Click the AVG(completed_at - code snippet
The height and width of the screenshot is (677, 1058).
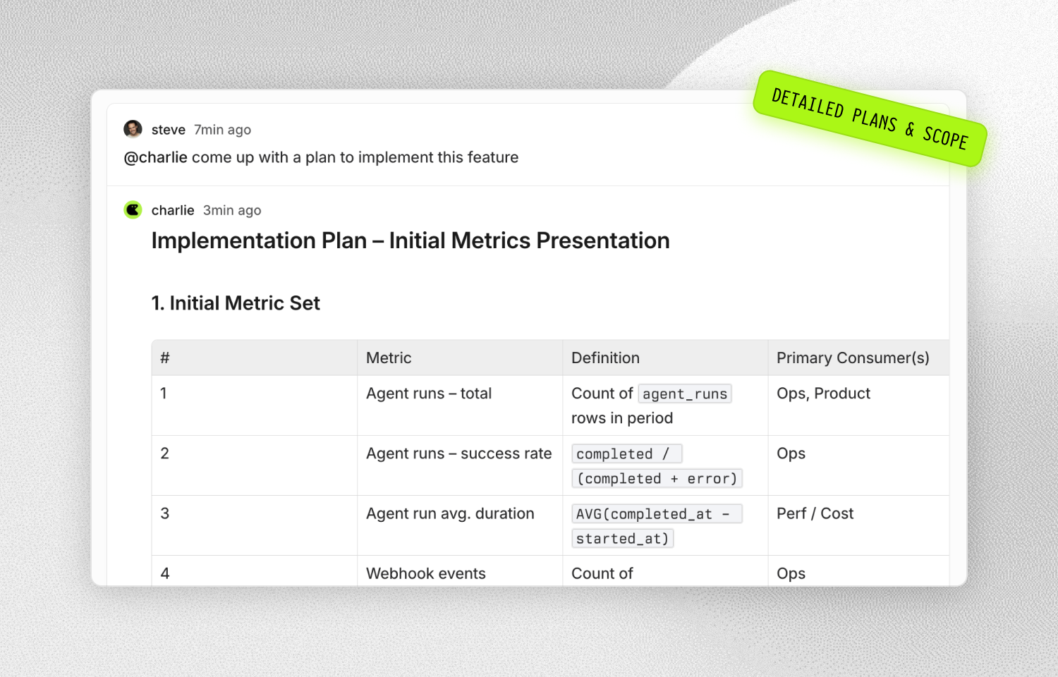pyautogui.click(x=656, y=514)
